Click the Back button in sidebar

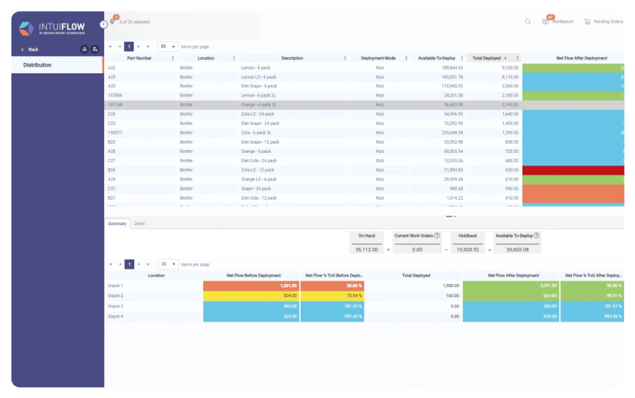pos(29,50)
